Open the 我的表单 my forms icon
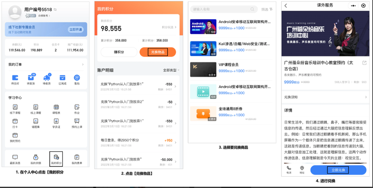 click(77, 157)
